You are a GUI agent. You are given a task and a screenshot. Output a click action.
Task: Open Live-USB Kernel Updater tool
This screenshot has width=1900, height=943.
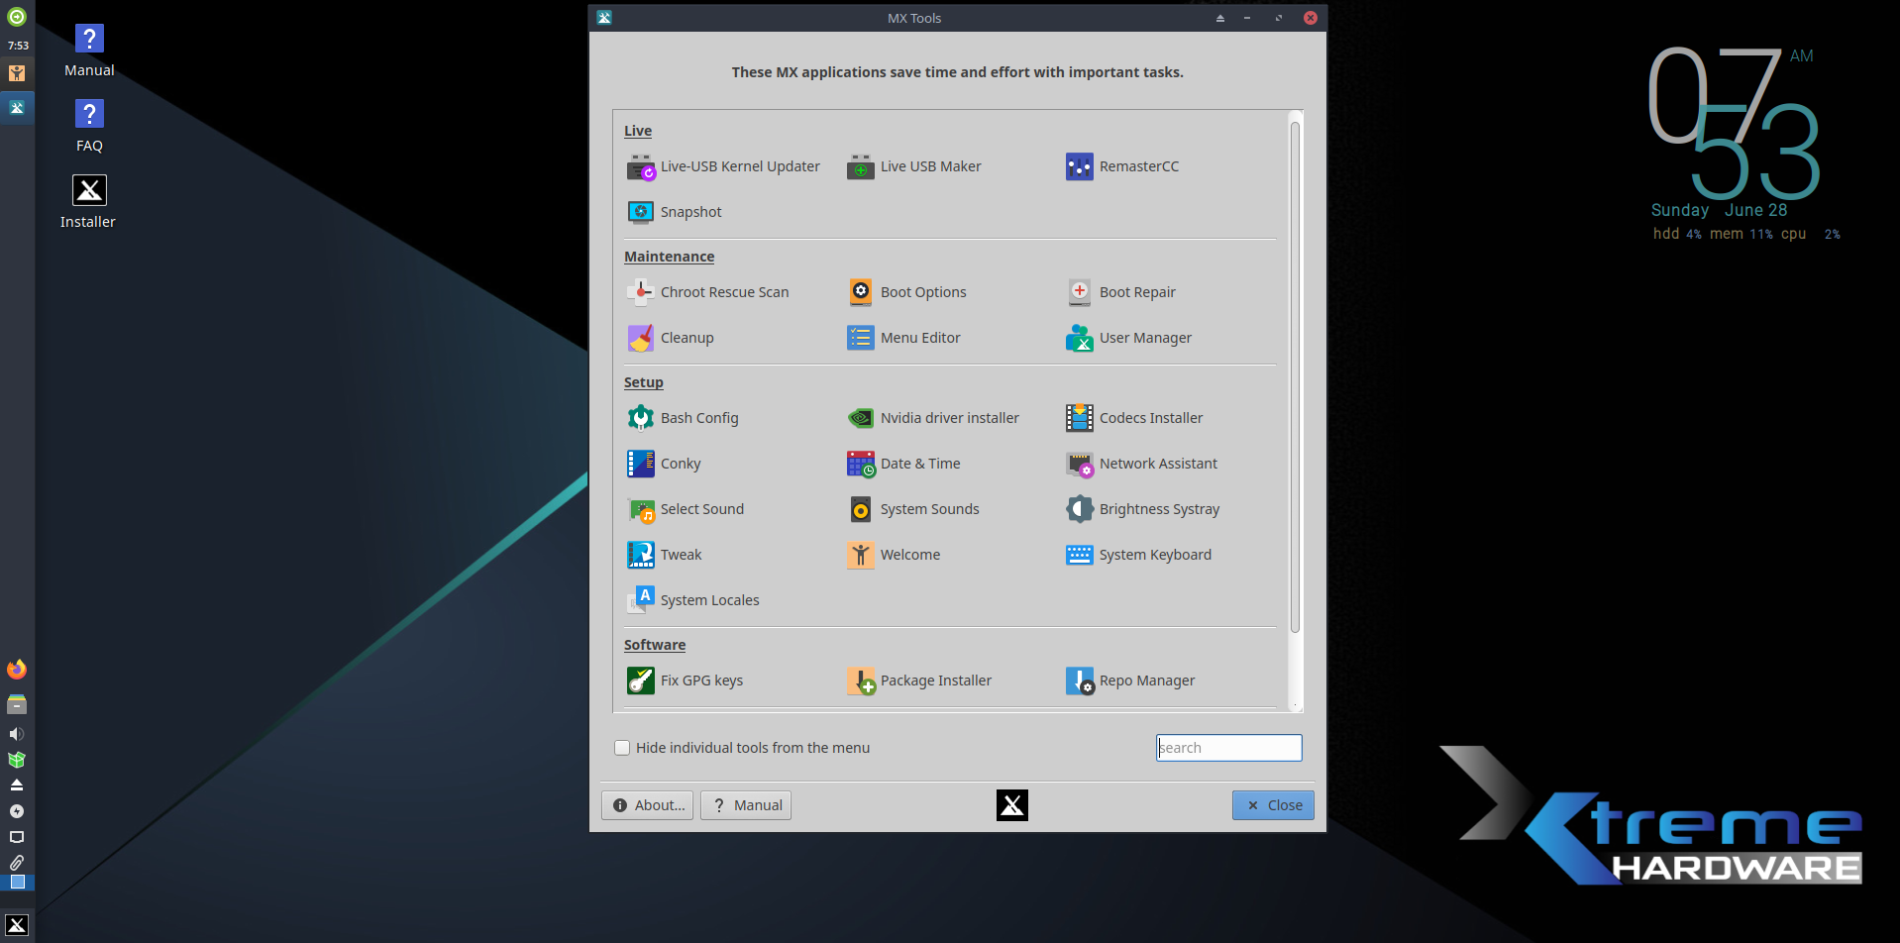pos(724,167)
